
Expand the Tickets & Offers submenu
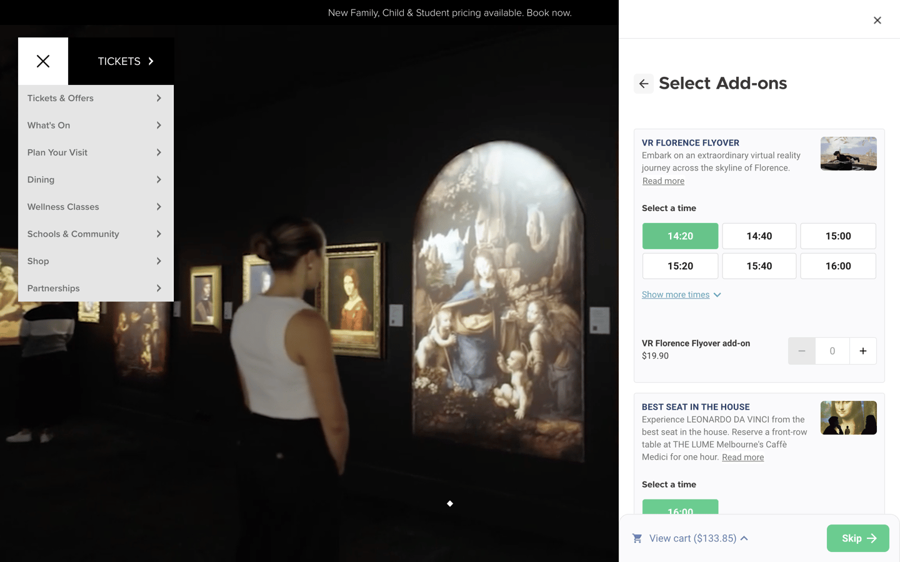95,98
